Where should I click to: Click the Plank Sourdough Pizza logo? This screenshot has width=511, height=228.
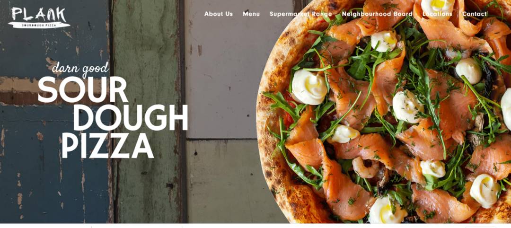pos(39,18)
